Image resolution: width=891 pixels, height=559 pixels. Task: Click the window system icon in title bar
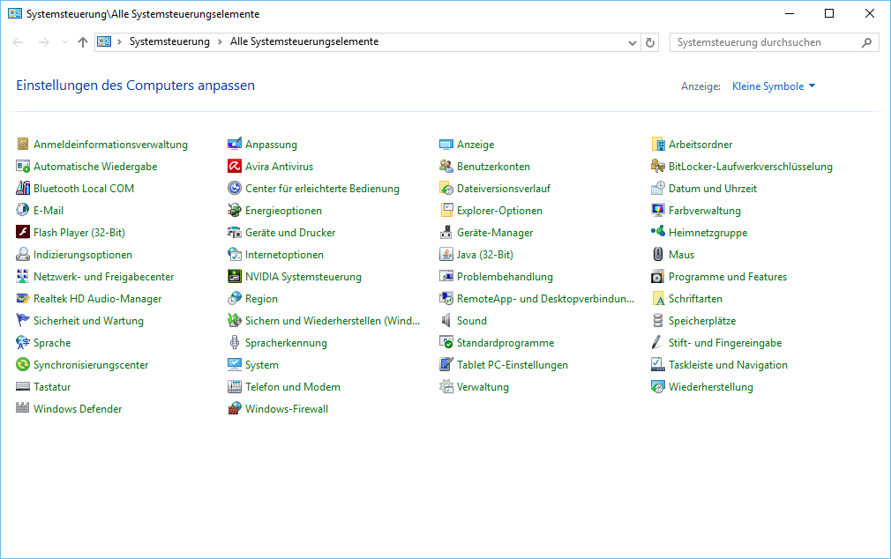[x=15, y=13]
